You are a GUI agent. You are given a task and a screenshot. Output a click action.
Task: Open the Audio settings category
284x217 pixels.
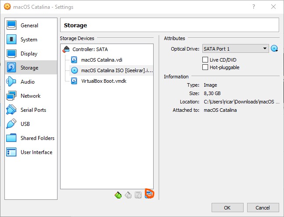point(31,81)
